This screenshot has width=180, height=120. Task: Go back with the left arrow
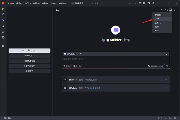[130, 3]
